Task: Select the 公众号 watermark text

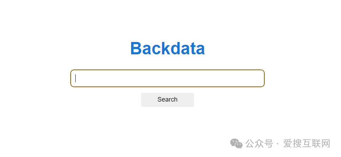Action: coord(259,144)
